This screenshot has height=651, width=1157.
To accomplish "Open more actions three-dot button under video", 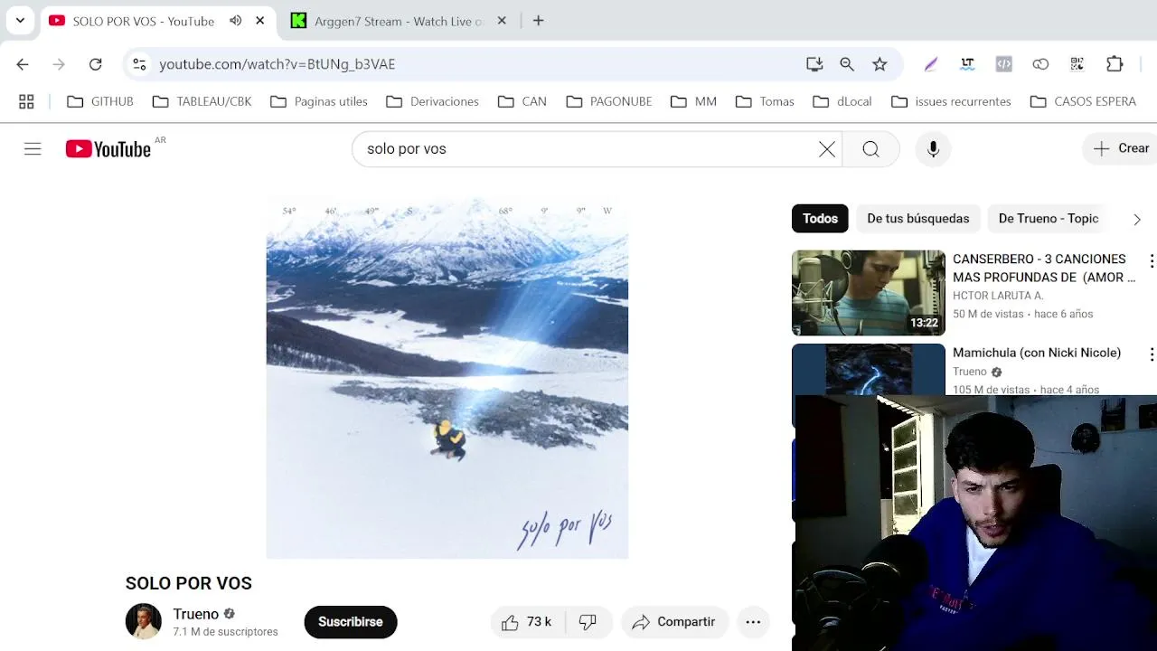I will 753,622.
